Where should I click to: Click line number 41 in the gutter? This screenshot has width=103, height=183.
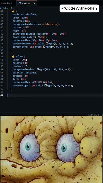[x=2, y=11]
